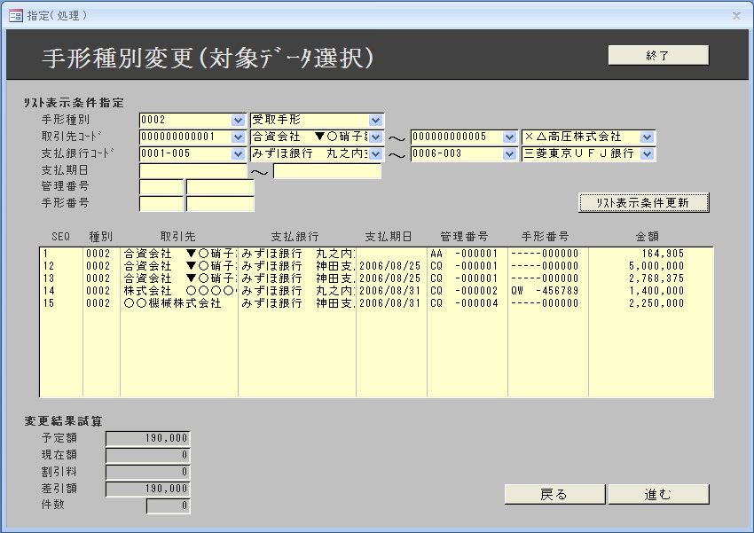Viewport: 754px width, 533px height.
Task: Click the first 管理番号 input field
Action: [161, 187]
